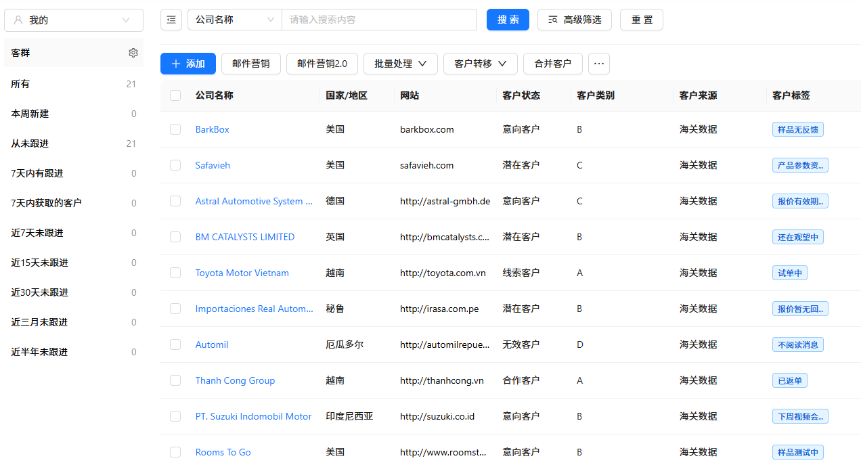Open Thanh Cong Group company link
Viewport: 861px width, 469px height.
click(235, 380)
